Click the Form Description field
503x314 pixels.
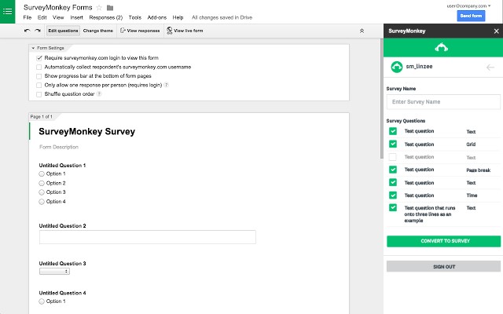[59, 147]
